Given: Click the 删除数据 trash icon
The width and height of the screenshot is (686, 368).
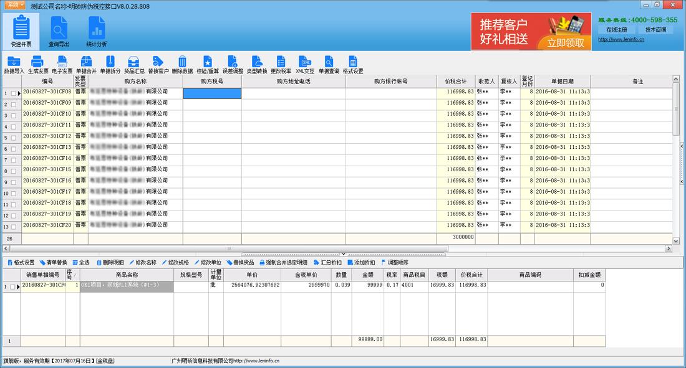Looking at the screenshot, I should coord(182,62).
